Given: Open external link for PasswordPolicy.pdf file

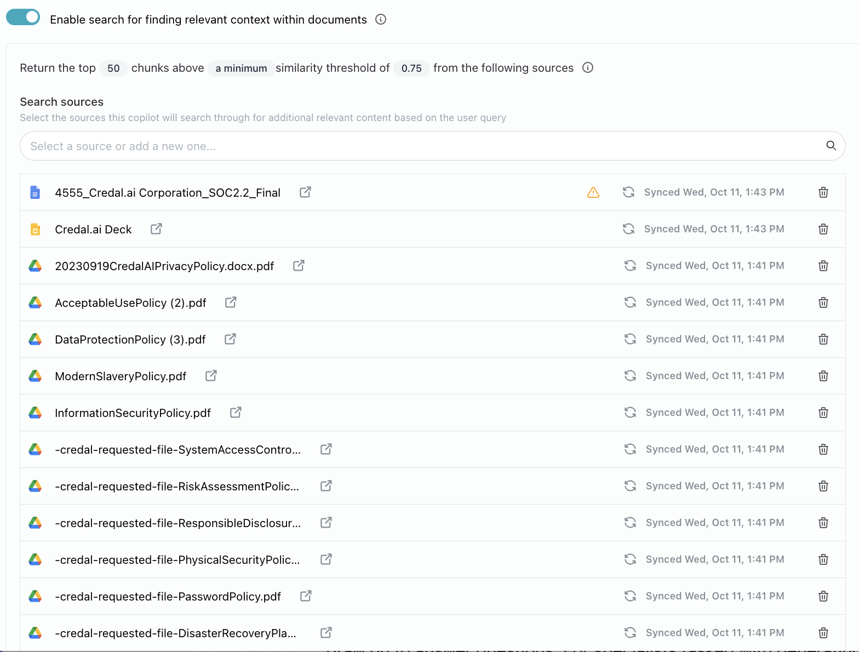Looking at the screenshot, I should [x=306, y=596].
